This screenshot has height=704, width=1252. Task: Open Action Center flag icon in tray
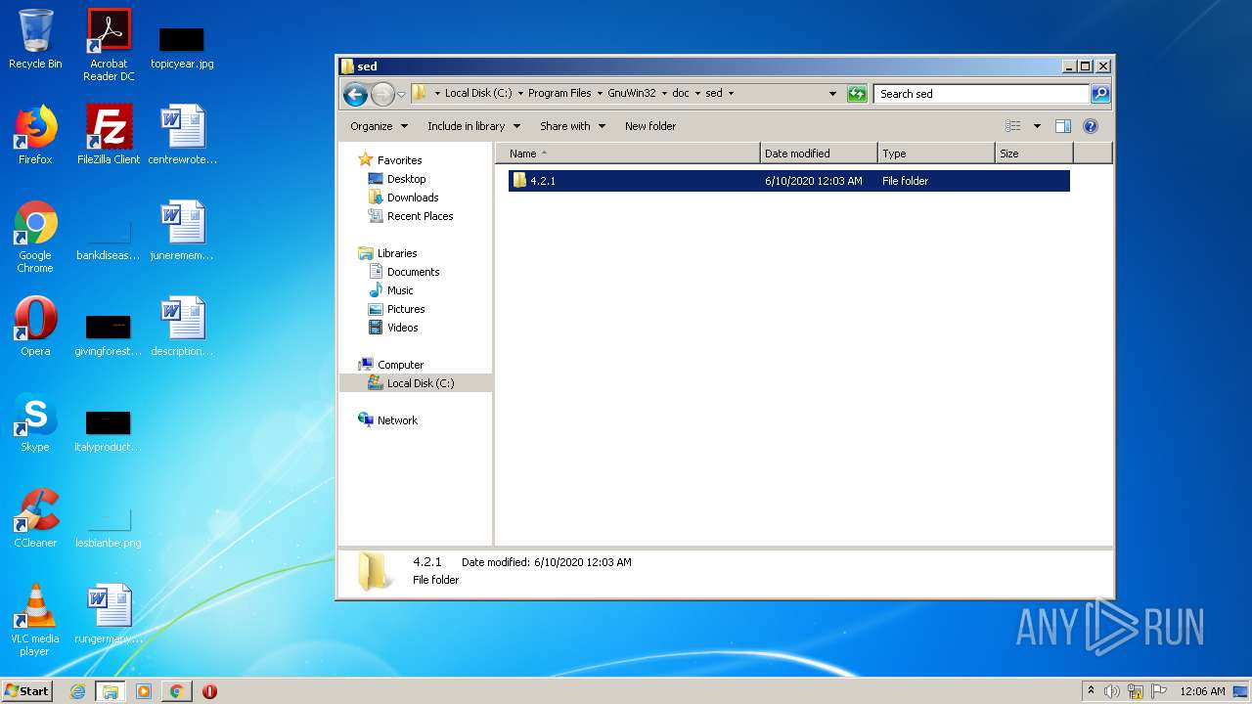[x=1159, y=691]
